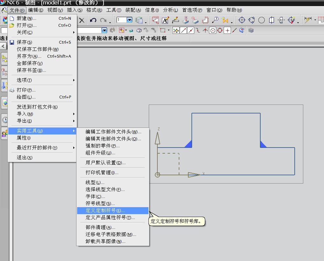Screen dimensions: 324x261
Task: Open the 编辑(E) menu
Action: pos(36,10)
